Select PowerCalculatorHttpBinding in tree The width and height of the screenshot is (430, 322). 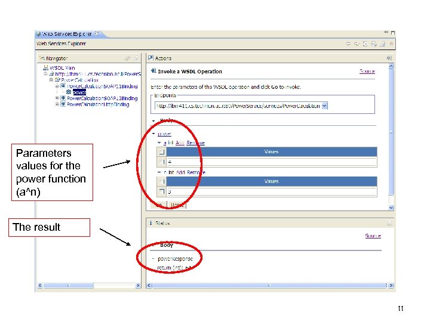98,104
